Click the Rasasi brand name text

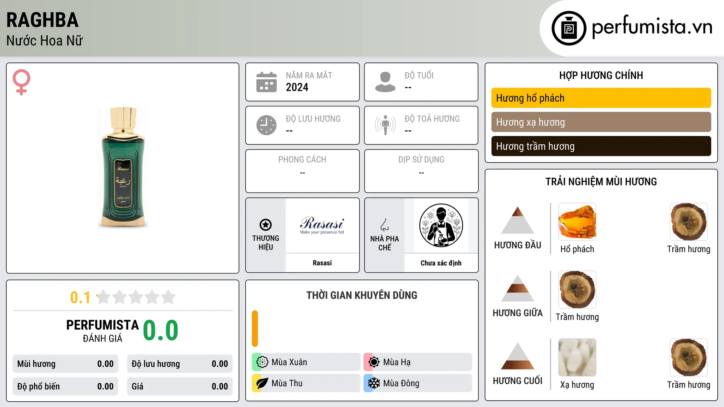322,263
